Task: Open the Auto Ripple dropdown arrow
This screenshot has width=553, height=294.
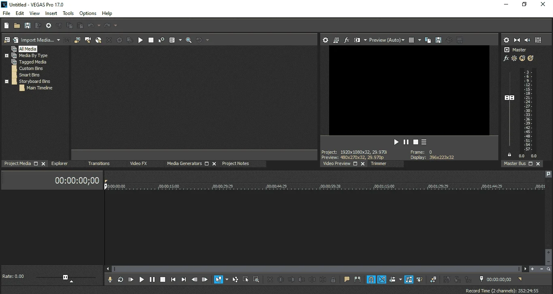Action: [400, 279]
